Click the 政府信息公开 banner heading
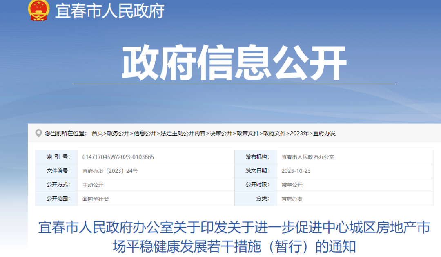This screenshot has width=441, height=257. (x=234, y=63)
